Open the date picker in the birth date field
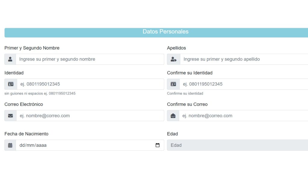Image resolution: width=308 pixels, height=173 pixels. (158, 145)
